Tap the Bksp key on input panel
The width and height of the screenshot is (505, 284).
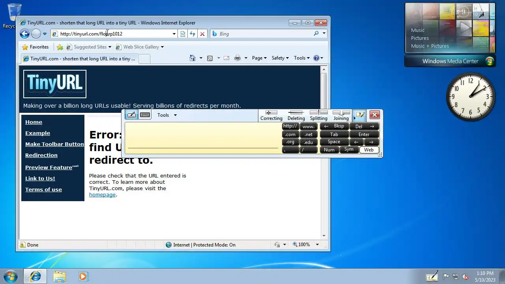[x=335, y=126]
